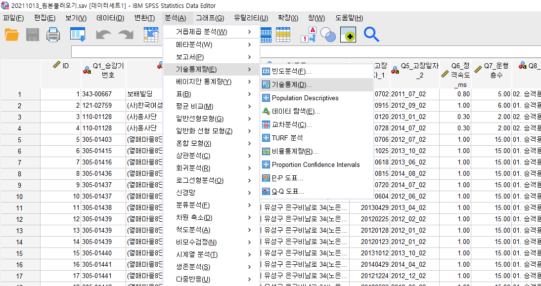Click the Split file grid icon
The width and height of the screenshot is (541, 286).
tap(266, 35)
